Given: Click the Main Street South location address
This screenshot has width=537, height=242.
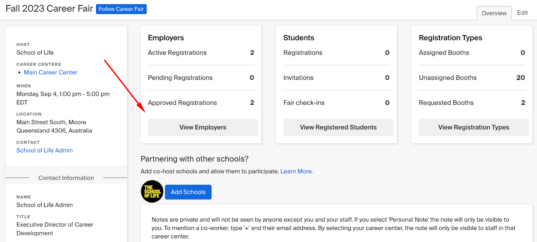Looking at the screenshot, I should 54,126.
